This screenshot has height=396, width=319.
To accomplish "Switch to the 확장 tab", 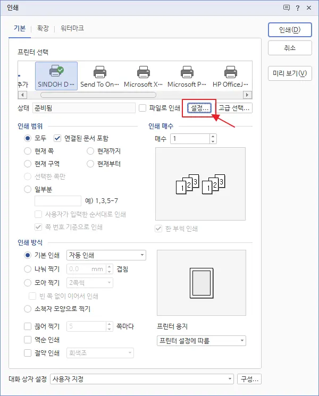I will [x=43, y=28].
